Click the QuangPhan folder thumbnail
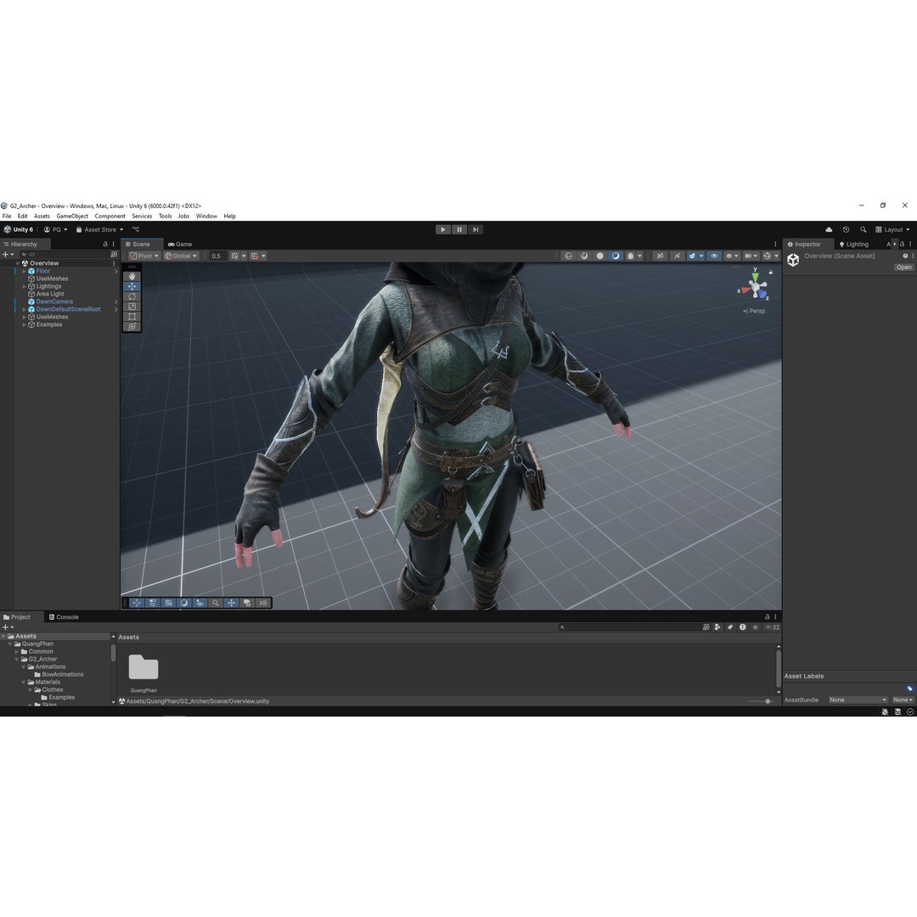This screenshot has width=917, height=917. (x=143, y=667)
